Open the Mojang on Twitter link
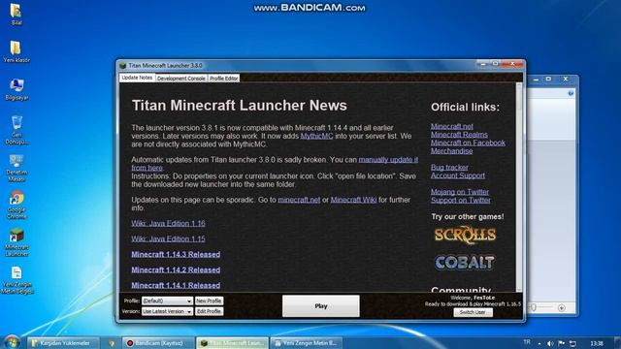Image resolution: width=621 pixels, height=349 pixels. click(x=460, y=192)
